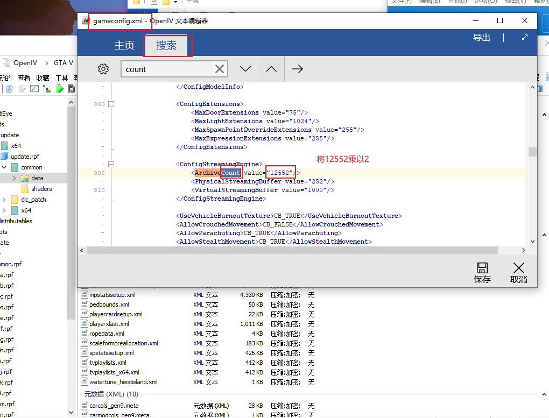The width and height of the screenshot is (549, 418).
Task: Click the VirtualStreamingBuffer line in the editor
Action: [x=263, y=190]
